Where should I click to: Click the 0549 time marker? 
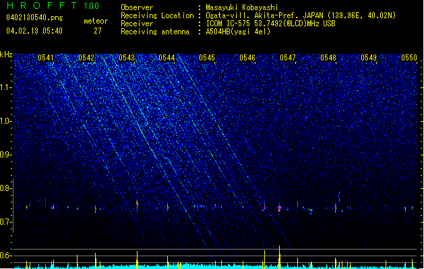pos(369,58)
